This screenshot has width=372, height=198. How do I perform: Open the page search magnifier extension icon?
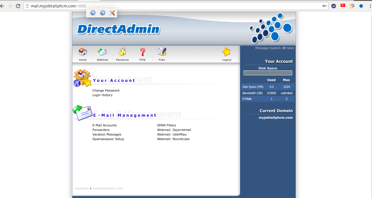click(352, 6)
